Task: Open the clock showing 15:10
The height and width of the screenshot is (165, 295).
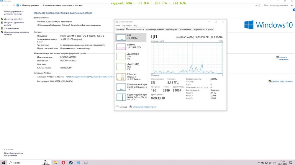Action: [282, 163]
